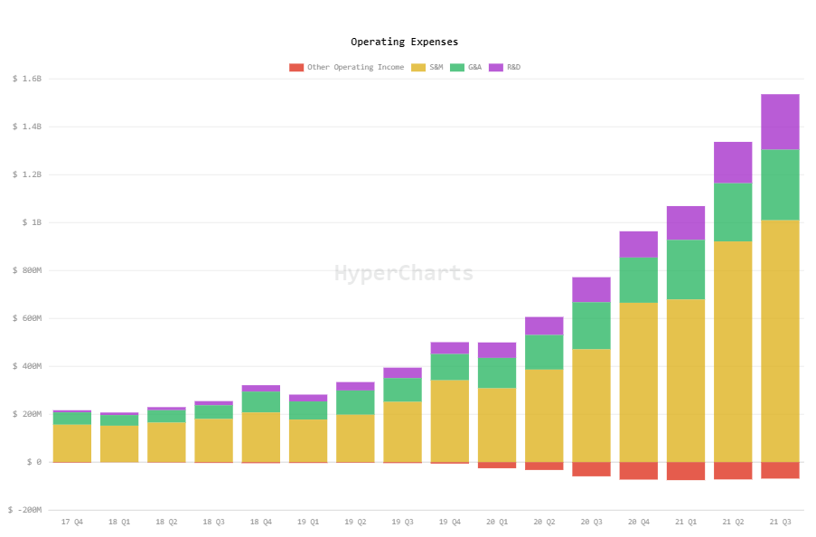The width and height of the screenshot is (816, 537).
Task: Click the 20 Q3 yellow S&M bar segment
Action: click(591, 406)
